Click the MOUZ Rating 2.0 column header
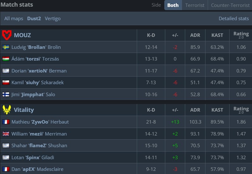Image resolution: width=252 pixels, height=174 pixels. pos(241,35)
